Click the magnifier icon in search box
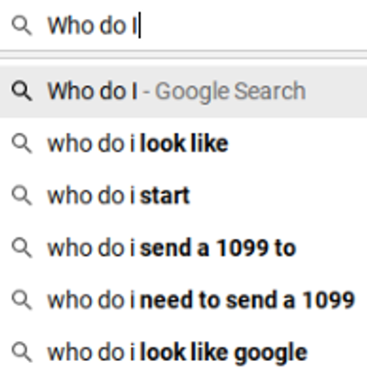 (x=22, y=26)
